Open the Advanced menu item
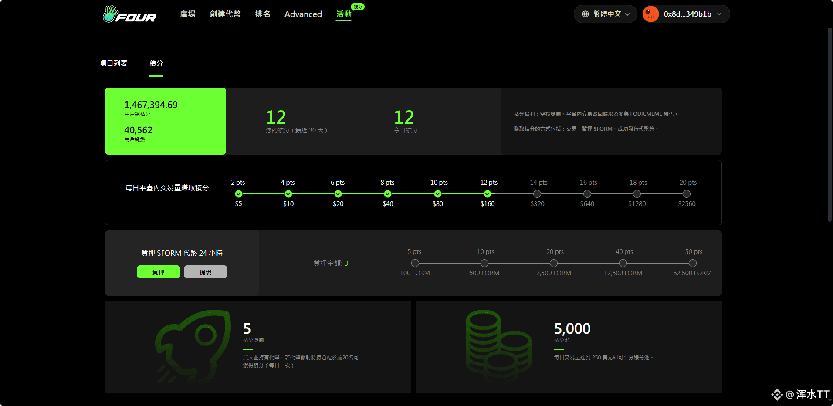This screenshot has width=833, height=406. point(303,14)
